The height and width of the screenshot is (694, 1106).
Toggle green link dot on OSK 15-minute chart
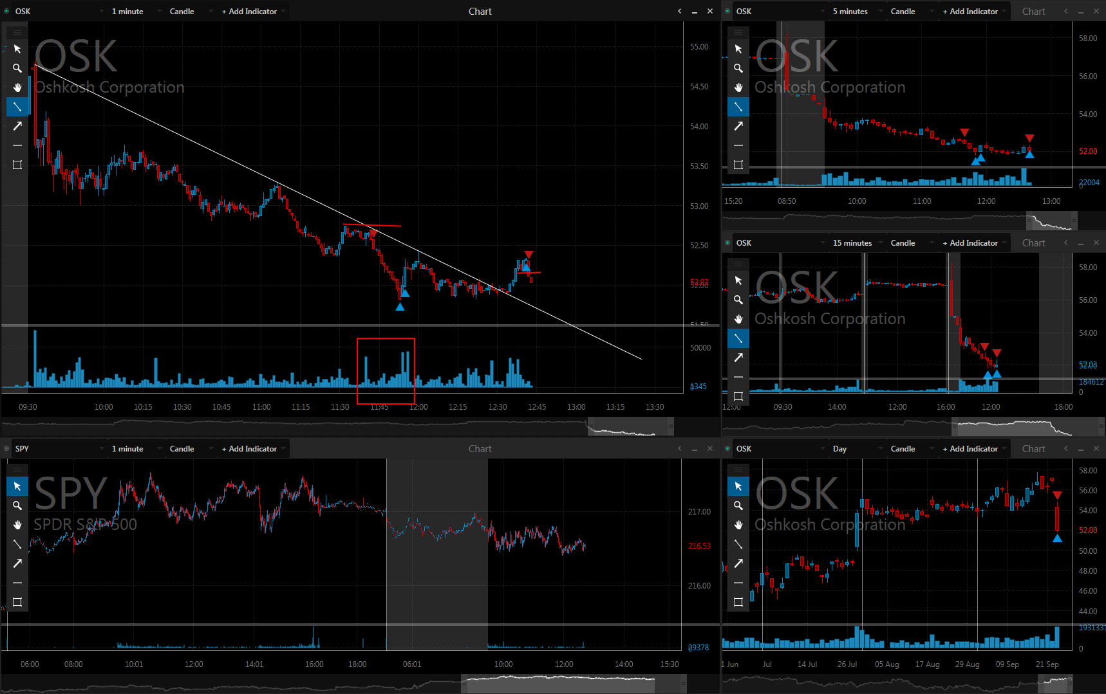[x=727, y=242]
